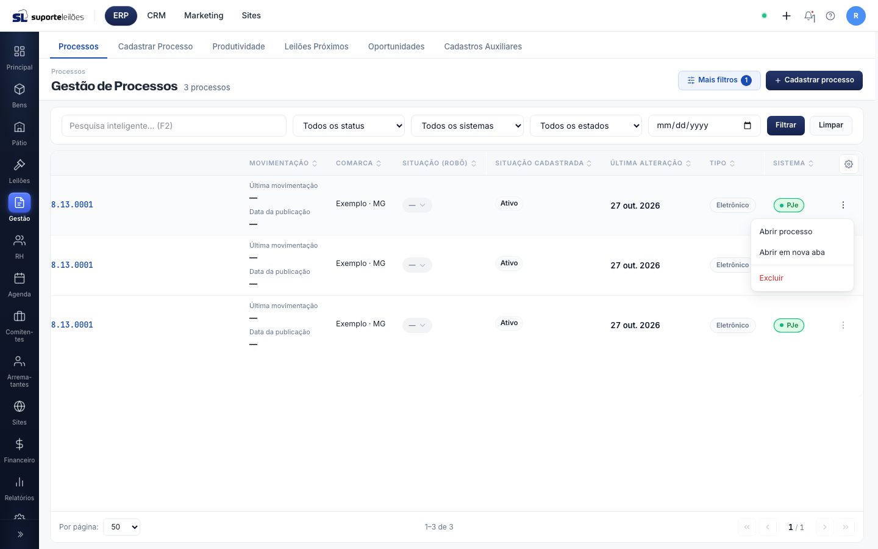
Task: Click the Limpar button
Action: (831, 125)
